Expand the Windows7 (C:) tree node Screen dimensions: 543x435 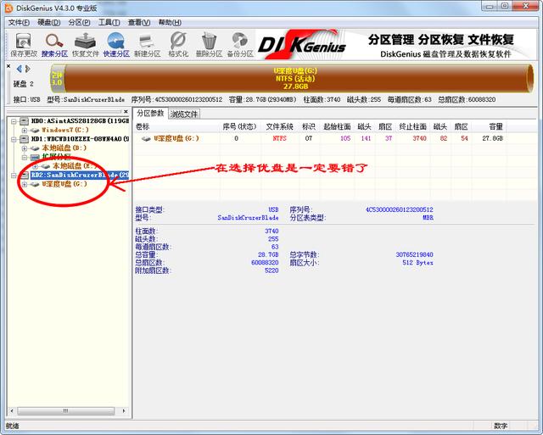24,131
